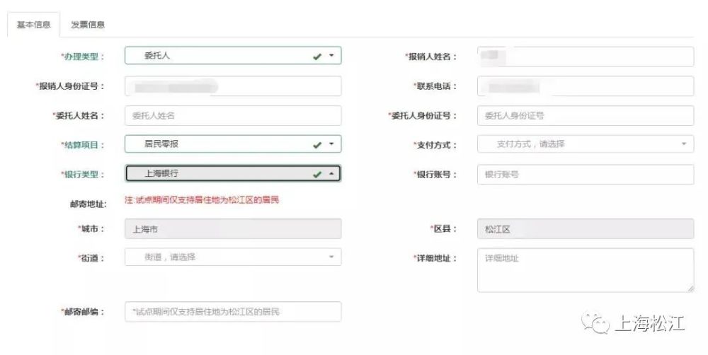Click the 邮寄邮编 input field
Viewport: 708px width, 355px height.
233,312
